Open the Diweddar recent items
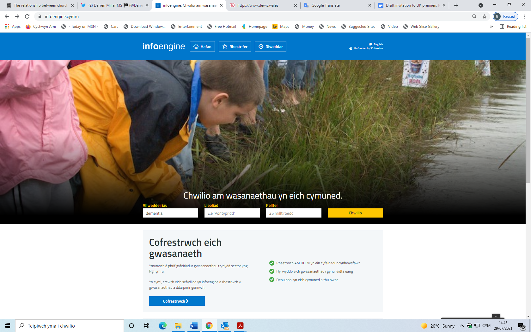 [x=271, y=46]
